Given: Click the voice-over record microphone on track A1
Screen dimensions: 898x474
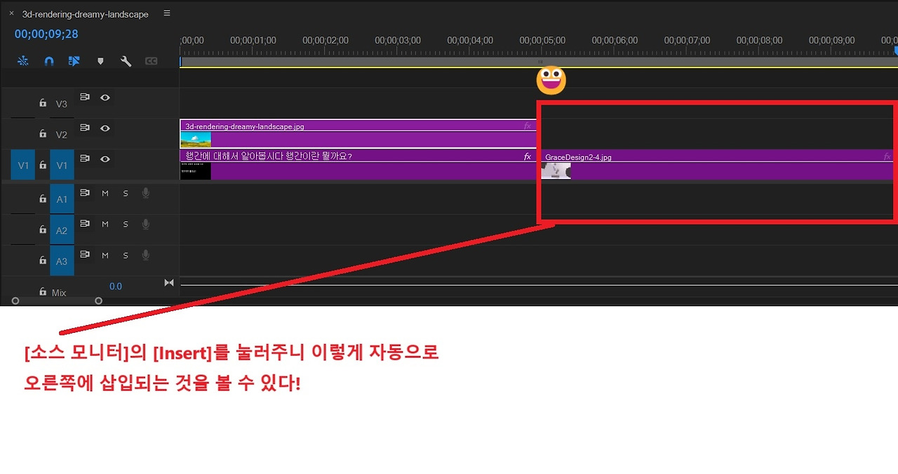Looking at the screenshot, I should [145, 193].
